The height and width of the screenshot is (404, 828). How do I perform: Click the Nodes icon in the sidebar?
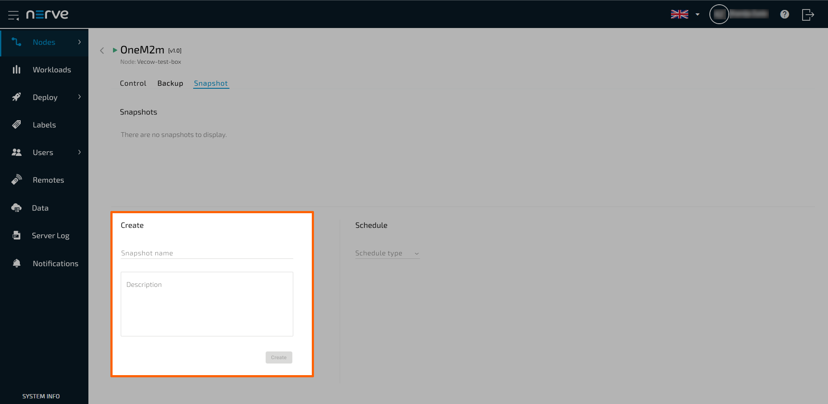point(16,42)
